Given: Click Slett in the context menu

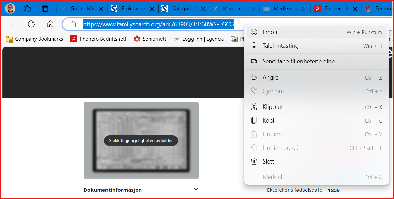Looking at the screenshot, I should (268, 161).
